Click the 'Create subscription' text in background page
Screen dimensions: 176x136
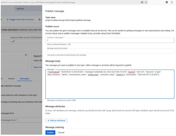coord(10,30)
